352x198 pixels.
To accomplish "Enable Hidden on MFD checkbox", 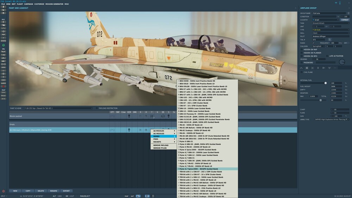I will click(x=302, y=56).
